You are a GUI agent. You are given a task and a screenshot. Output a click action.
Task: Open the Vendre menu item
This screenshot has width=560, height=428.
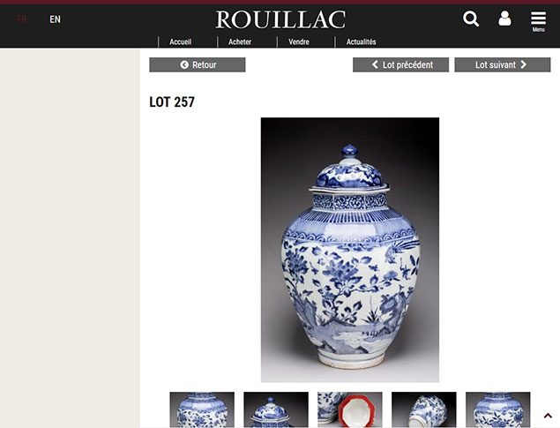point(299,41)
